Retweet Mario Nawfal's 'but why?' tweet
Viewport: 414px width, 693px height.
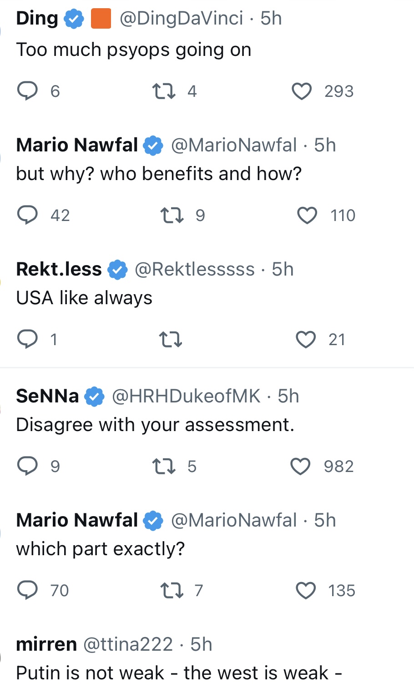(172, 215)
